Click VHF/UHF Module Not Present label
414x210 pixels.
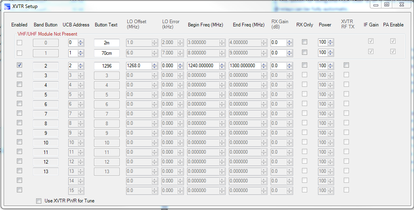pos(47,34)
